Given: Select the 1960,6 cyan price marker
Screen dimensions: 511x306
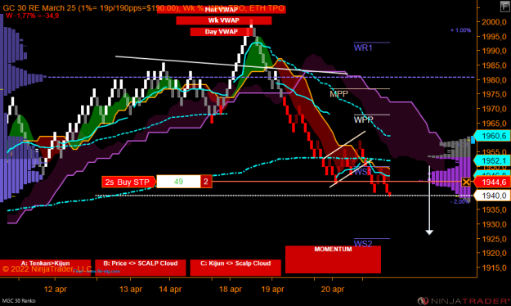Looking at the screenshot, I should tap(493, 136).
